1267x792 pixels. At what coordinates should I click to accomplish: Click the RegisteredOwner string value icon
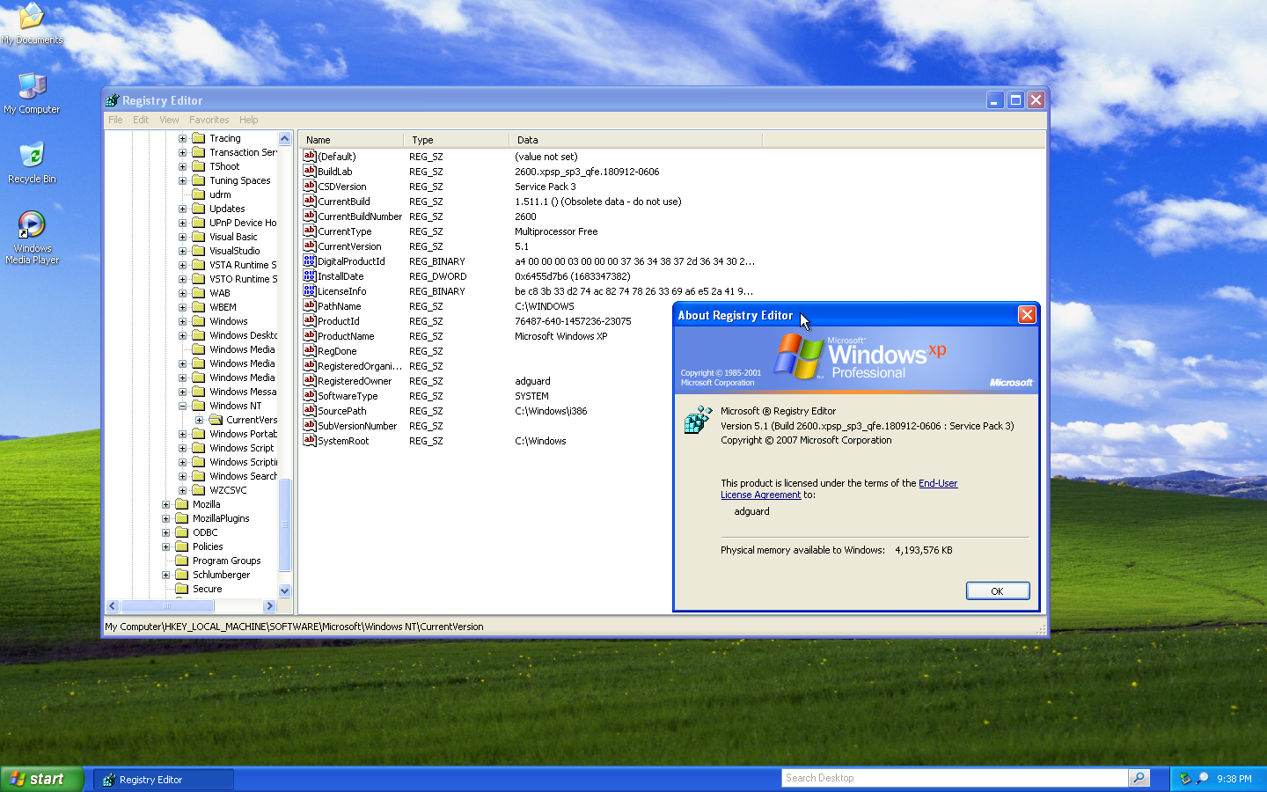coord(310,380)
